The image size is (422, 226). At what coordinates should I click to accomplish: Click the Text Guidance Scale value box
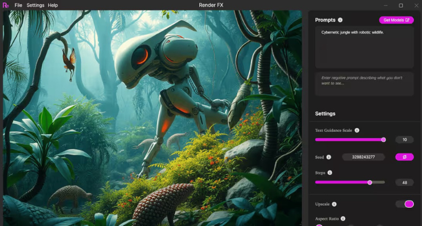(x=404, y=140)
